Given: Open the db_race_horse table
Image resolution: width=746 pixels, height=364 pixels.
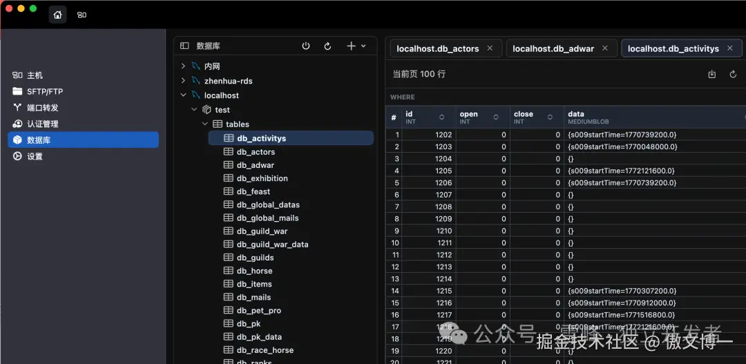Looking at the screenshot, I should [265, 350].
